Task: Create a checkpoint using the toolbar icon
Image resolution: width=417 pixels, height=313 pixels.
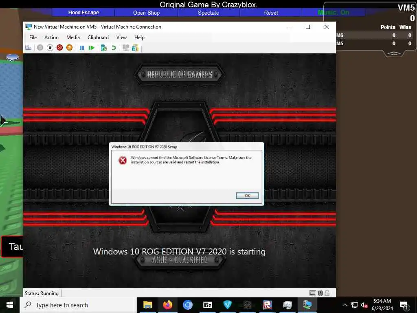Action: coord(104,48)
